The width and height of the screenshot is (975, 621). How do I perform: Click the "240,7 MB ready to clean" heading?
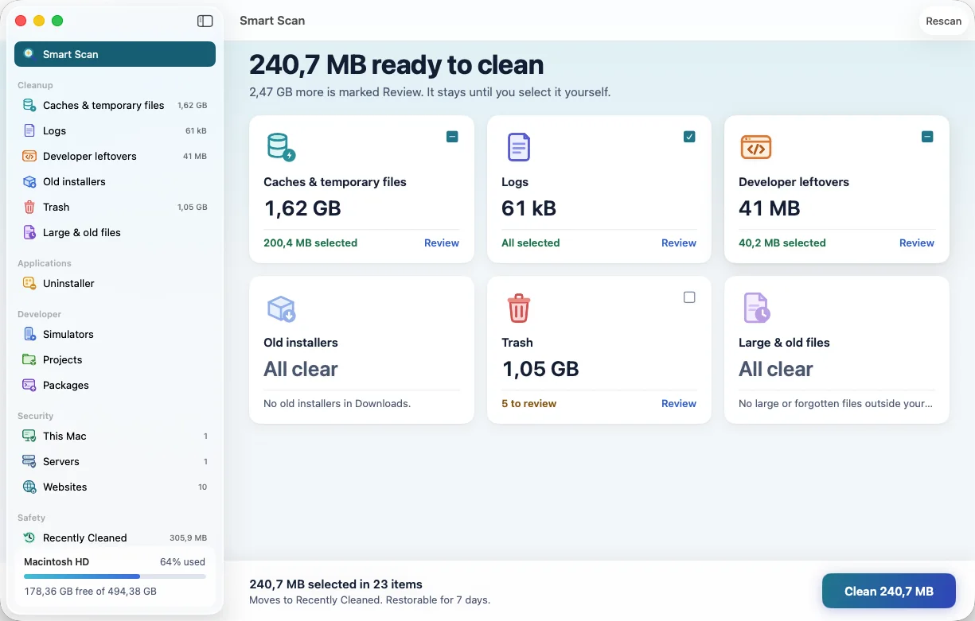(x=396, y=65)
